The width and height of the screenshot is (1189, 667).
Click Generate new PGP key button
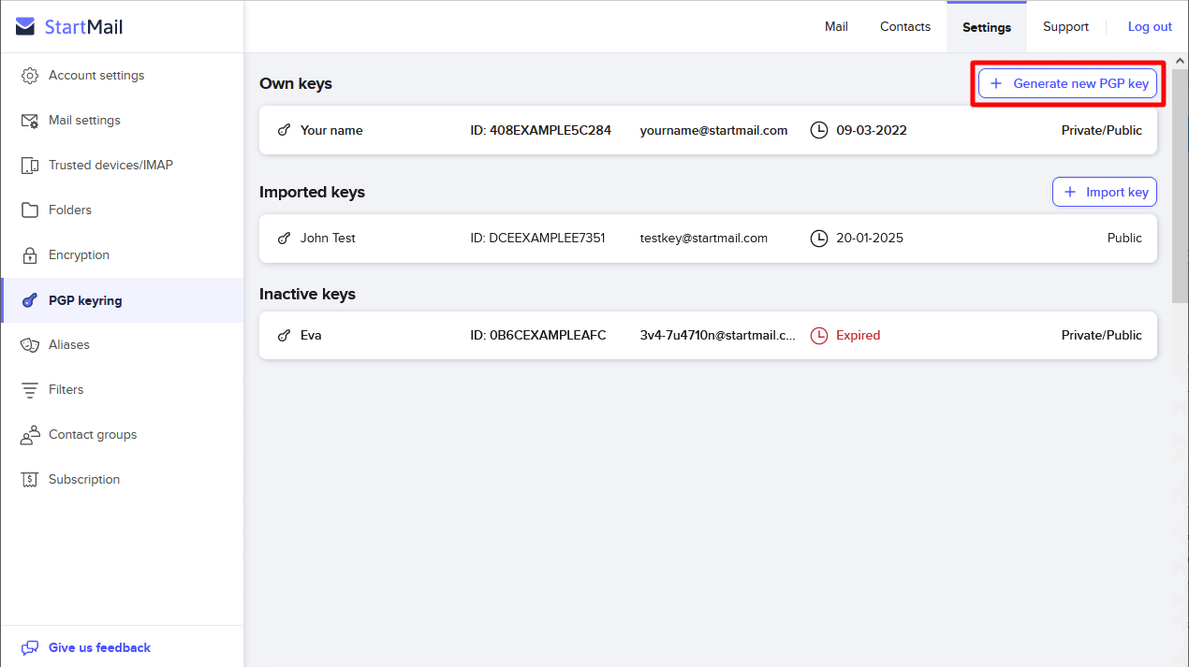coord(1068,83)
